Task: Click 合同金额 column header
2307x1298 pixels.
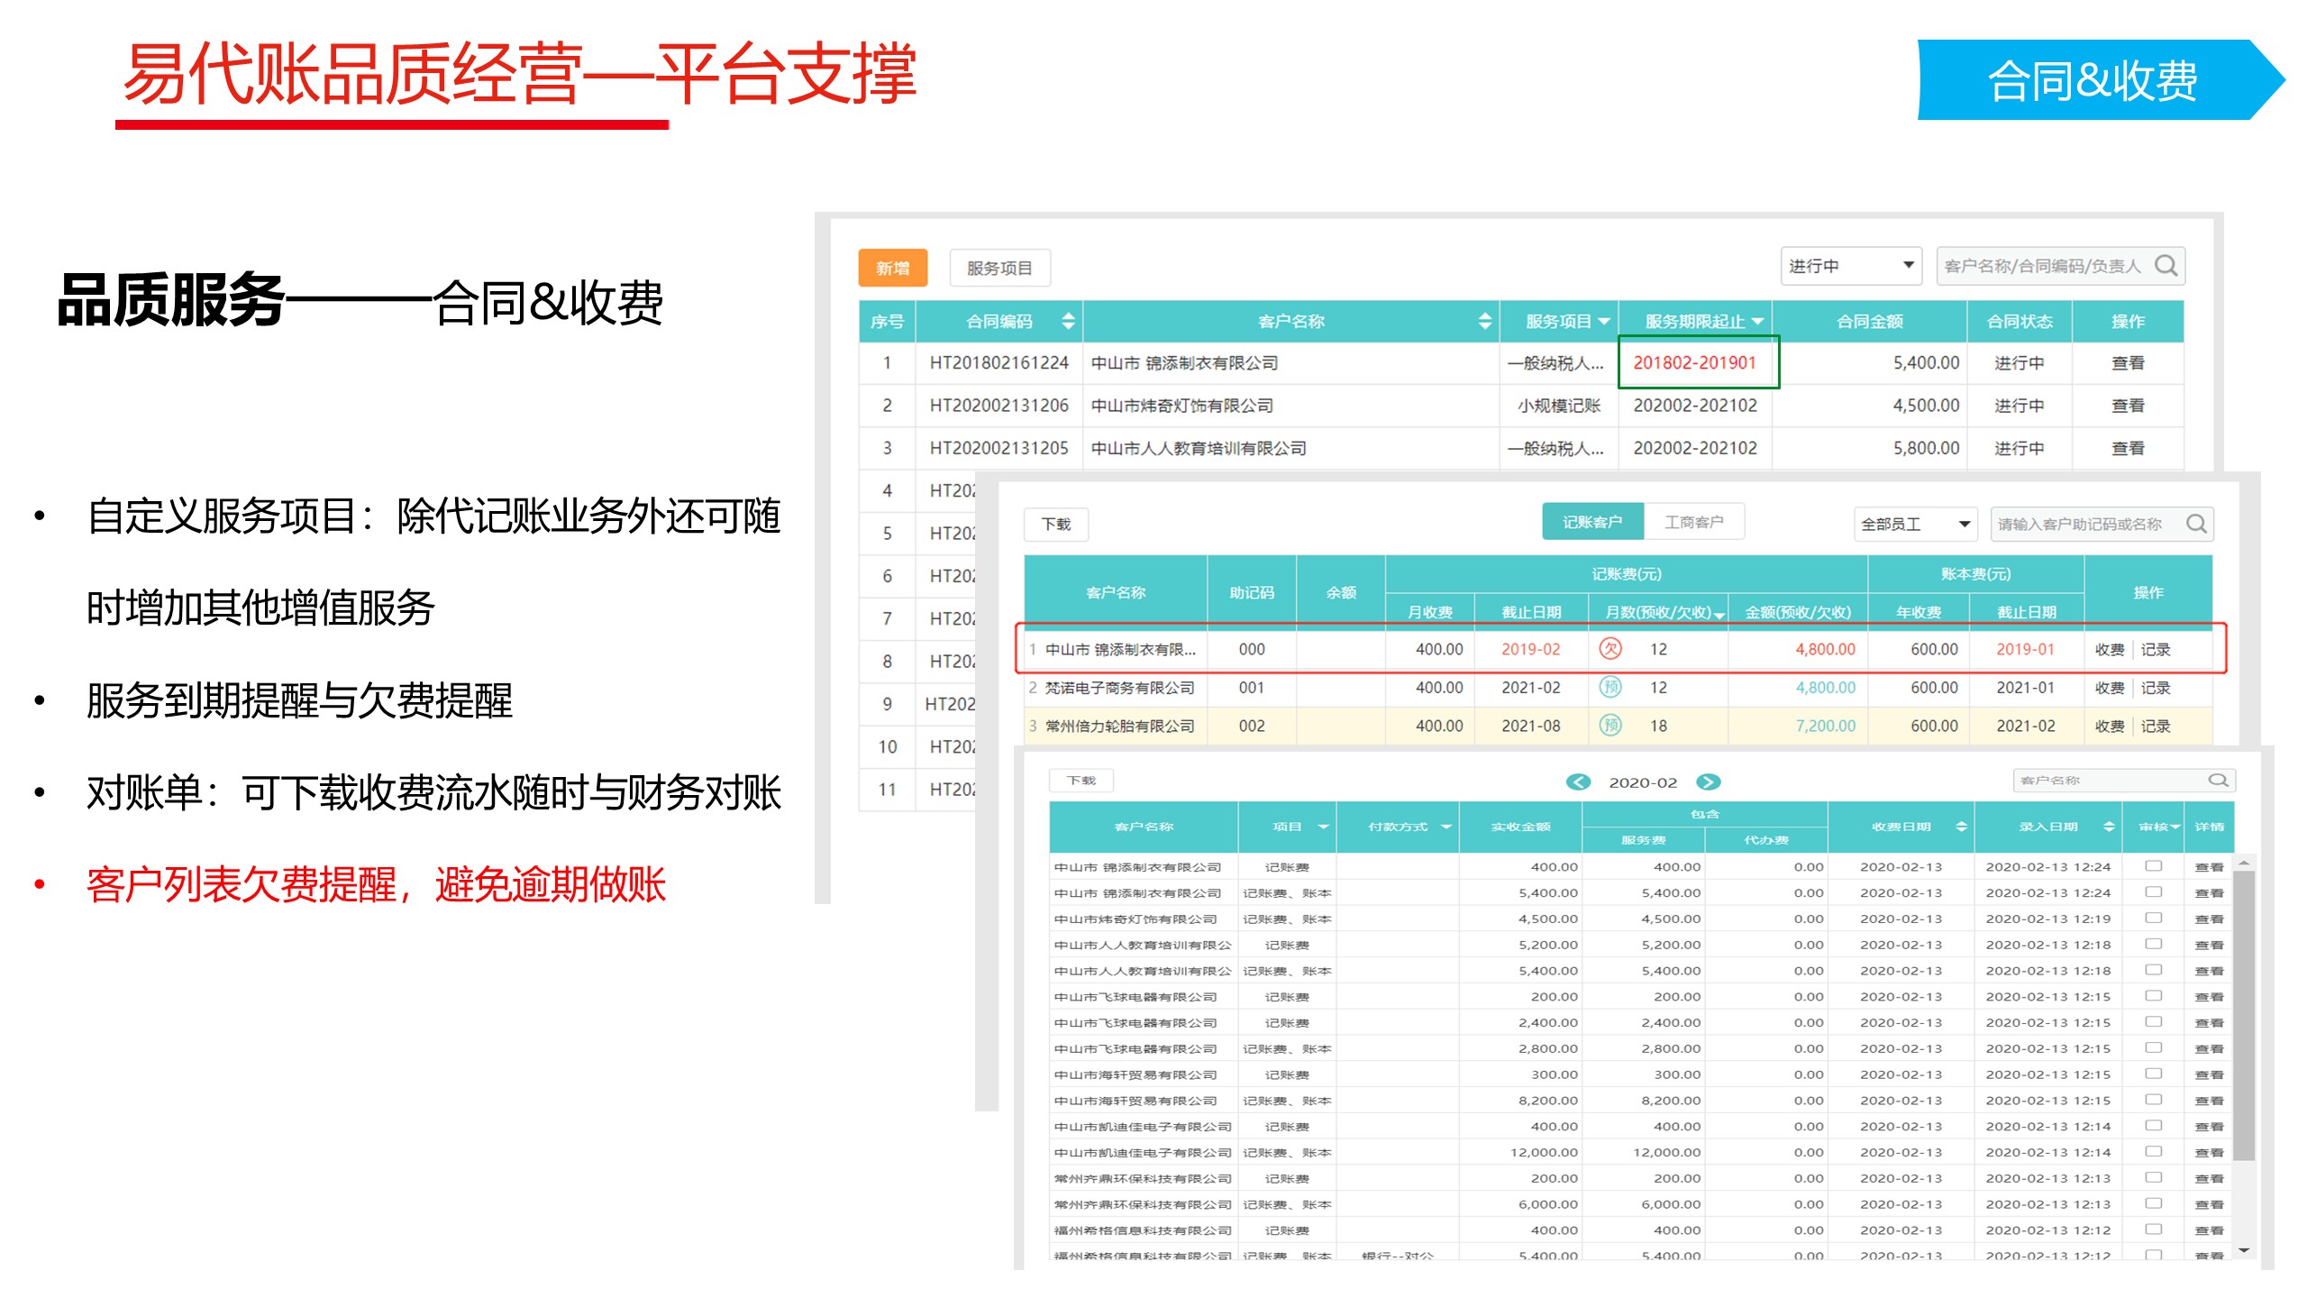Action: 1869,321
